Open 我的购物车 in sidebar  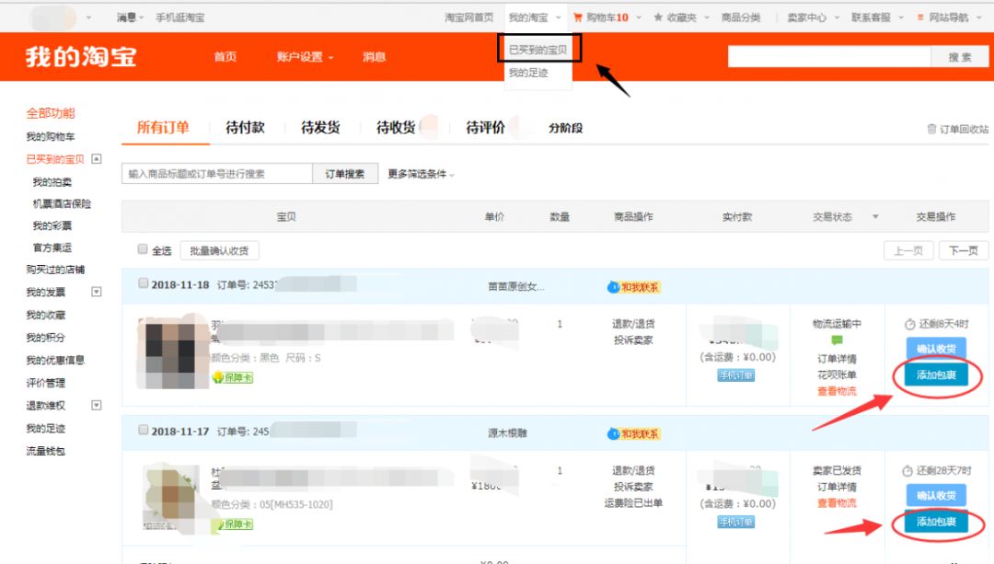point(50,136)
